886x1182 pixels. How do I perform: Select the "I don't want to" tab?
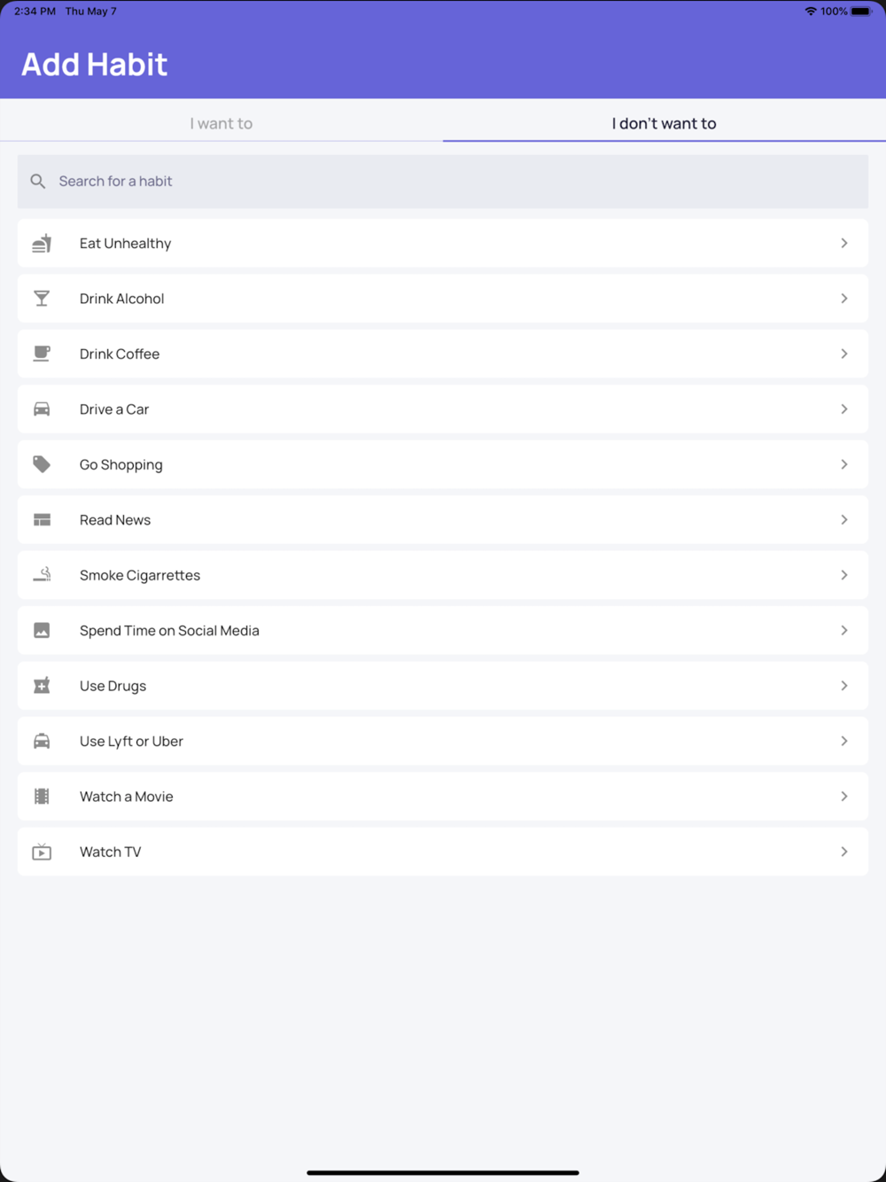pyautogui.click(x=664, y=123)
